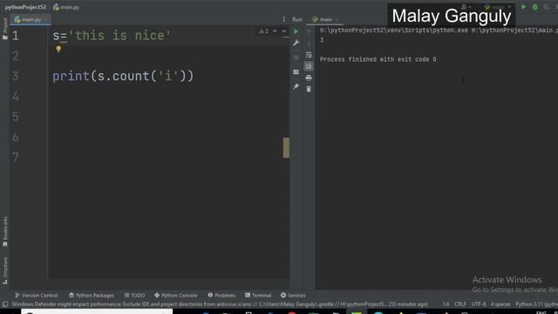Click the 1:6 caret position indicator

point(446,304)
